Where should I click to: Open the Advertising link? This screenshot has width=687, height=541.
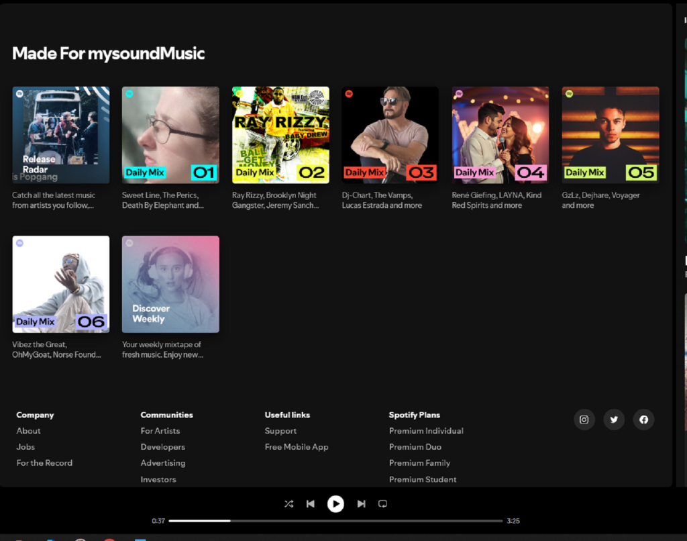[162, 463]
